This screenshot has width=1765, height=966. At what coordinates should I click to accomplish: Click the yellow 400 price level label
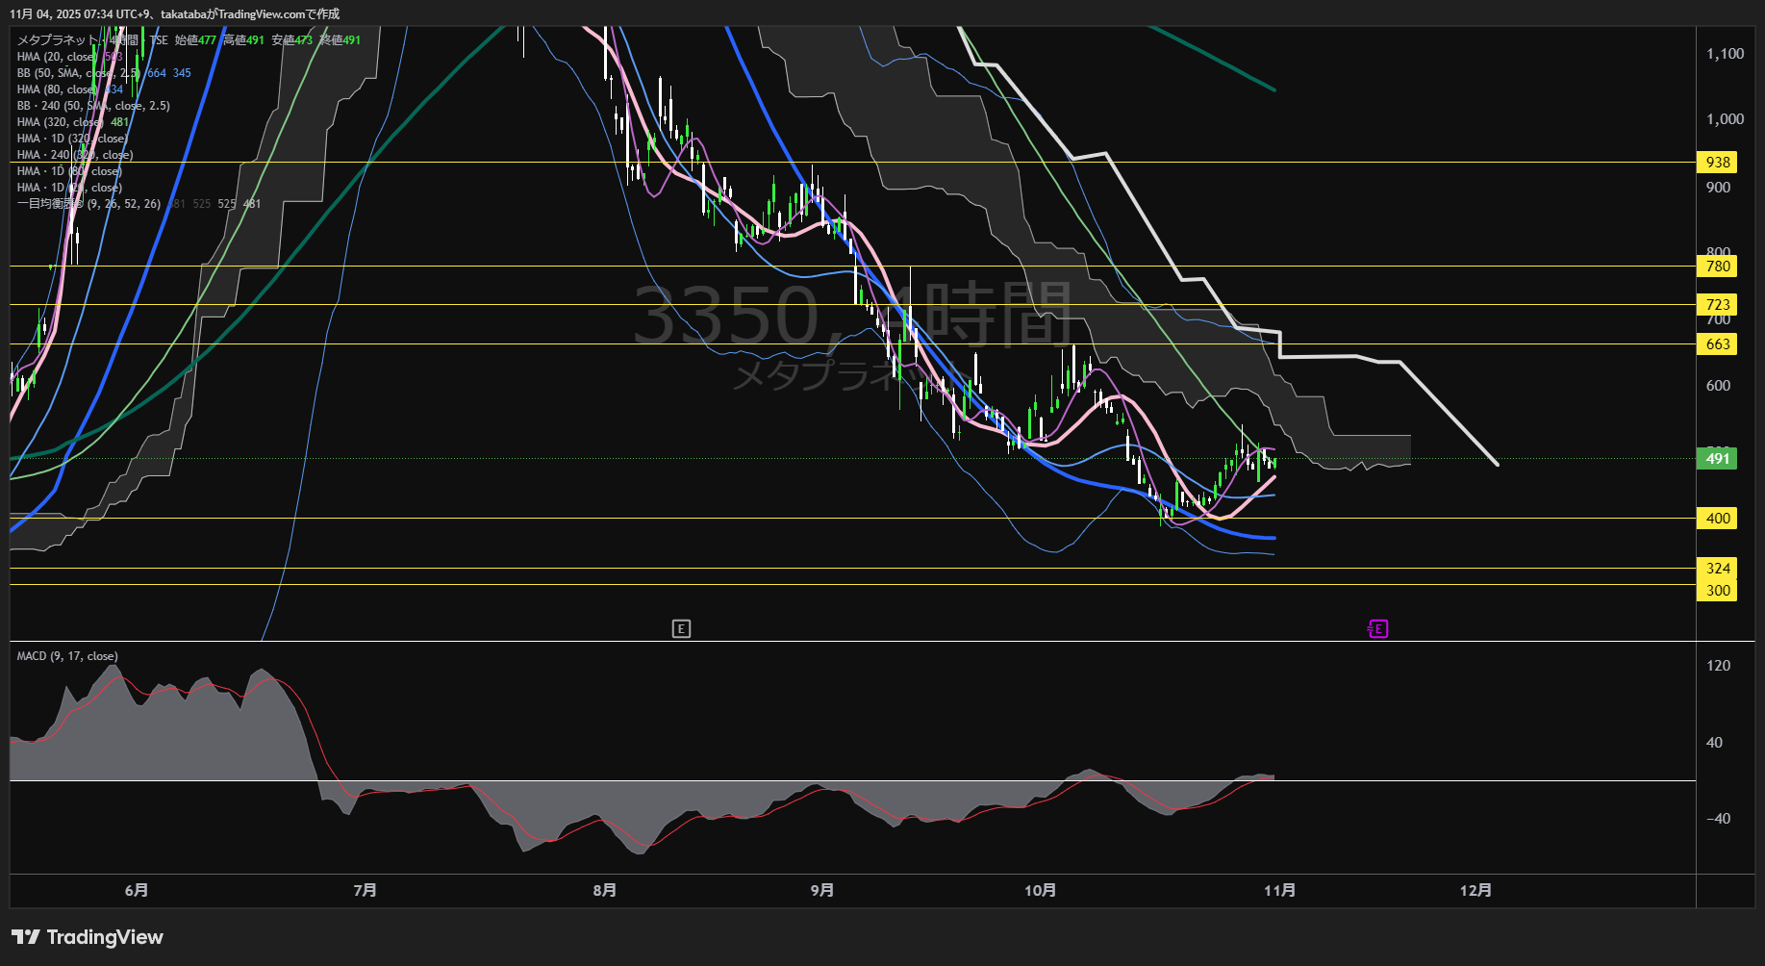1717,519
